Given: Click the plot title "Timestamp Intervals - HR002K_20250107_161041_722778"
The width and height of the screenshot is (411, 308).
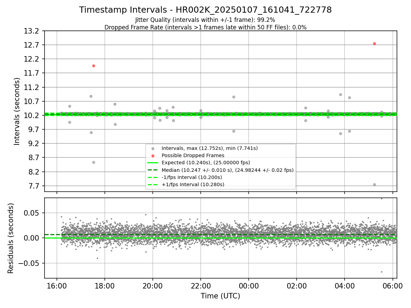Looking at the screenshot, I should click(x=205, y=10).
